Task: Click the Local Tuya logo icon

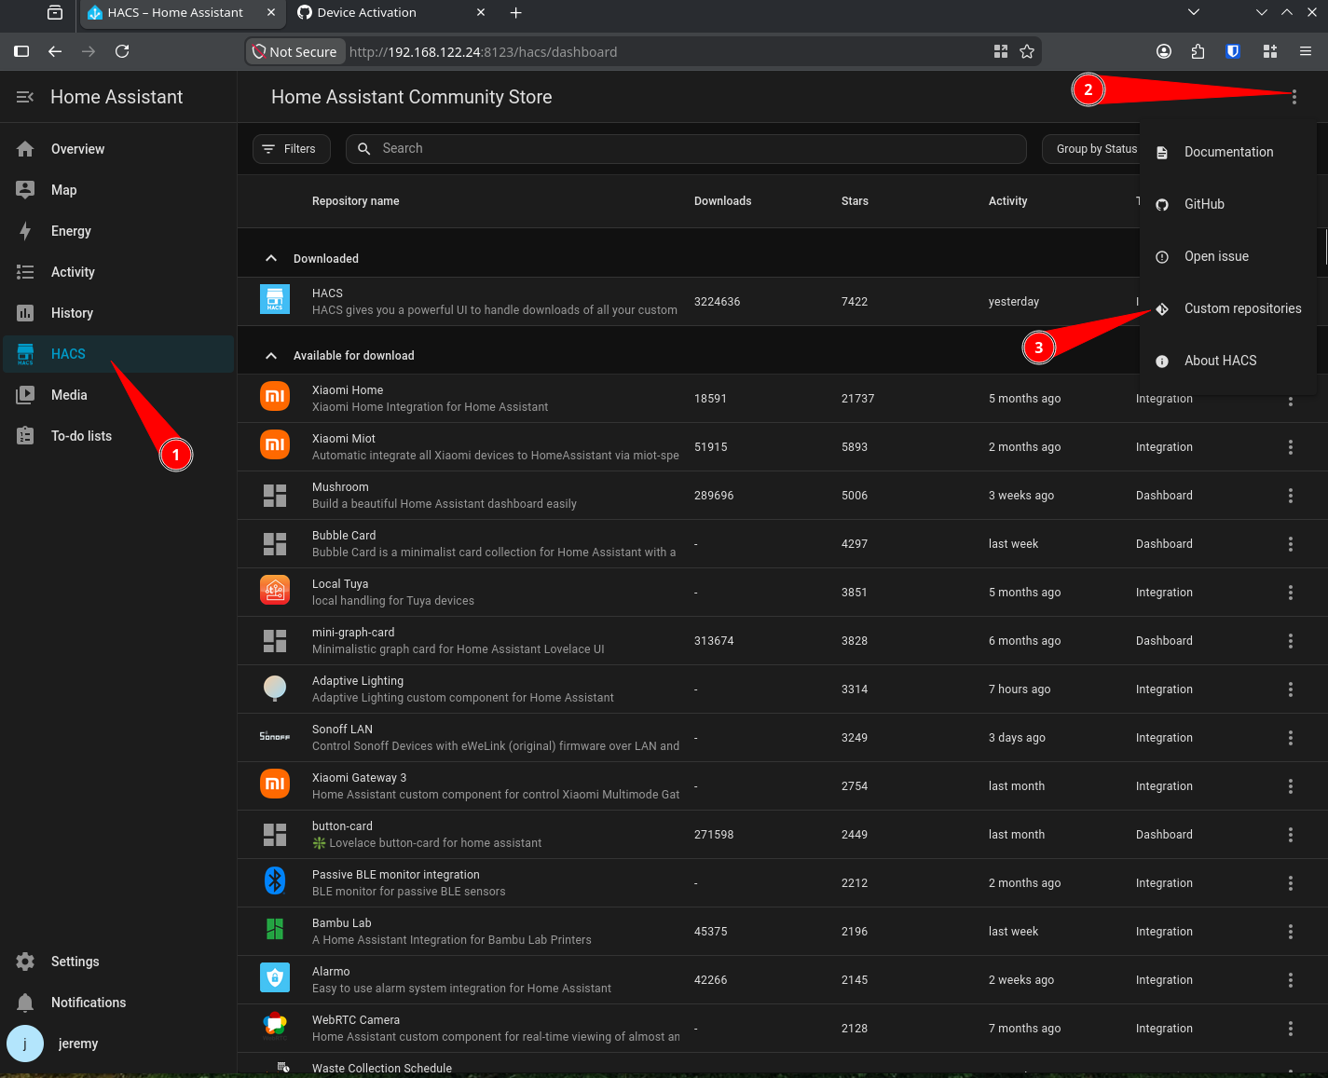Action: (x=275, y=590)
